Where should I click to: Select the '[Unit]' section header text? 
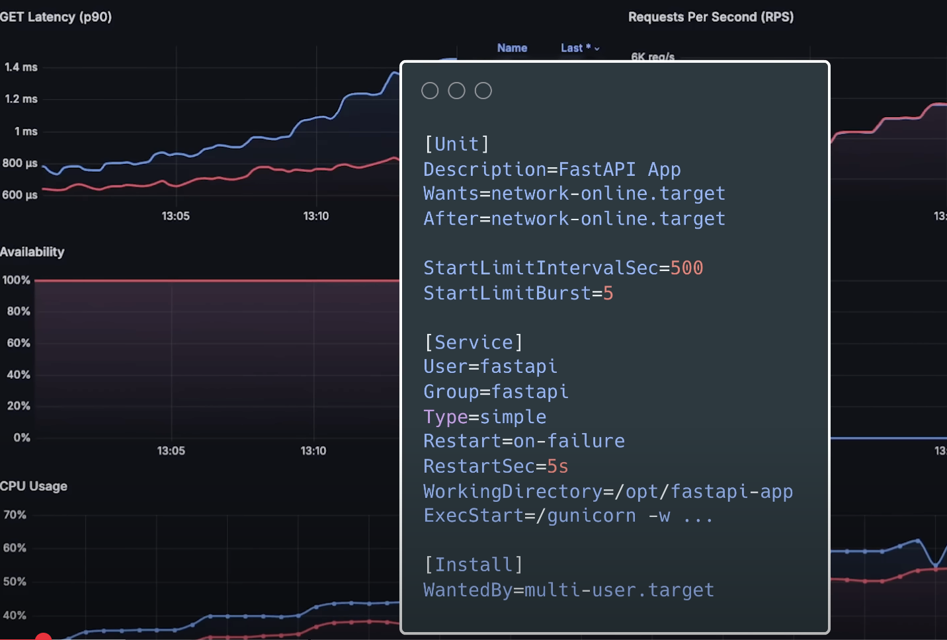pyautogui.click(x=456, y=144)
